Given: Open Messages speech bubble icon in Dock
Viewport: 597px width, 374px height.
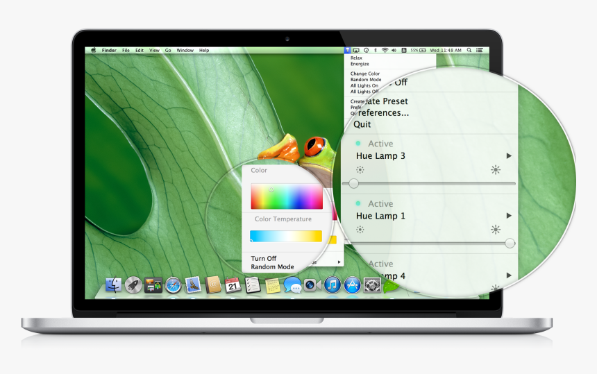Looking at the screenshot, I should 292,284.
